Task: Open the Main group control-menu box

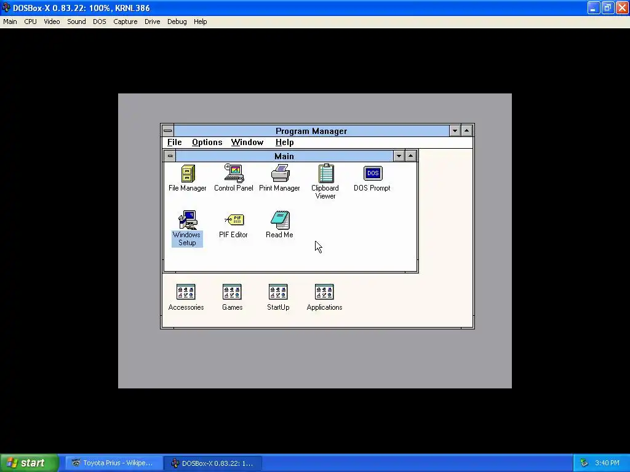Action: [170, 156]
